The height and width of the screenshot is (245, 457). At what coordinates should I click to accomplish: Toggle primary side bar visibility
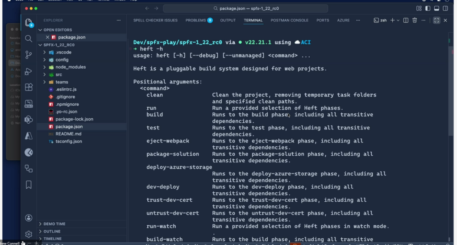point(427,8)
